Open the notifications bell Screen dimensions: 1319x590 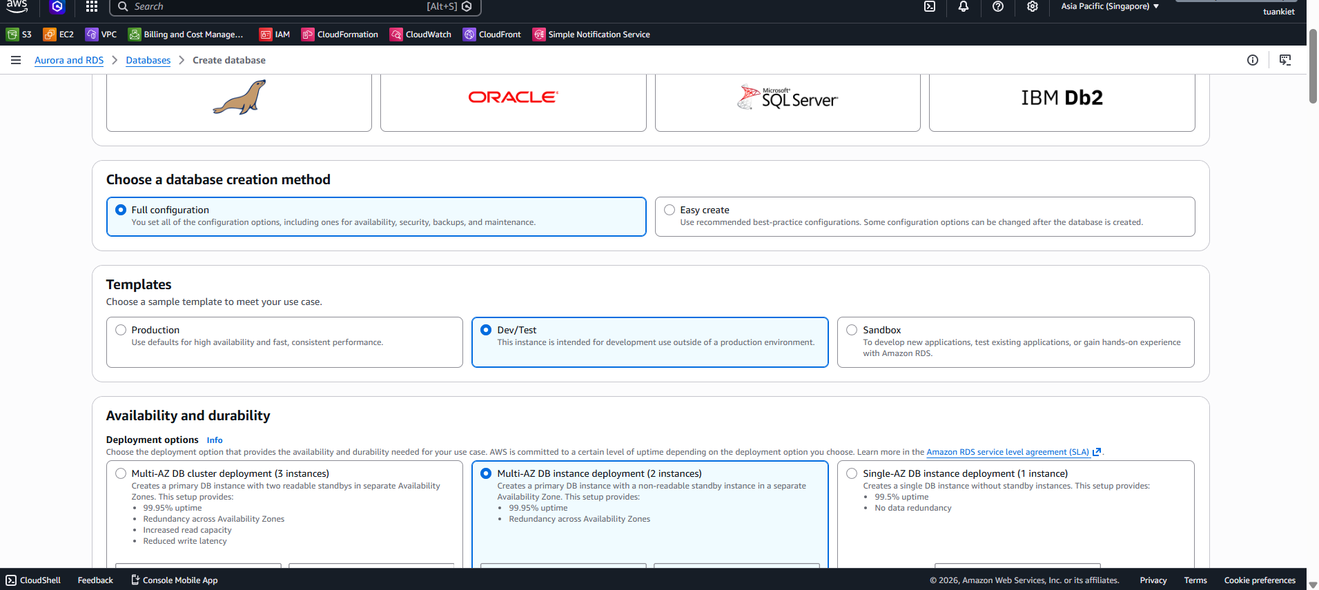point(964,7)
